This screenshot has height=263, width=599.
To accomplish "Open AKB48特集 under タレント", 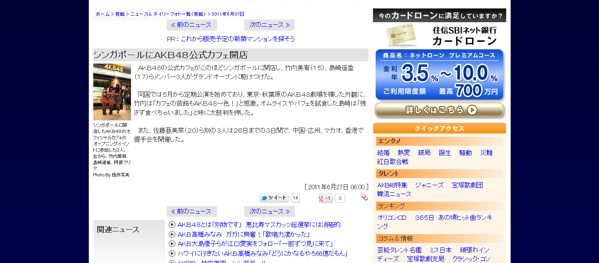I will [x=393, y=185].
